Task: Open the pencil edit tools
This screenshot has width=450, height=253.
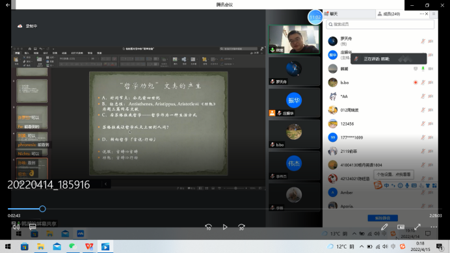Action: coord(384,227)
